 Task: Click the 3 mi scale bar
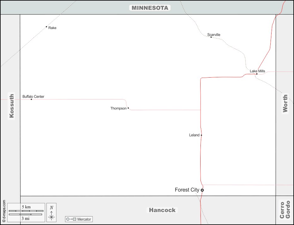click(25, 215)
